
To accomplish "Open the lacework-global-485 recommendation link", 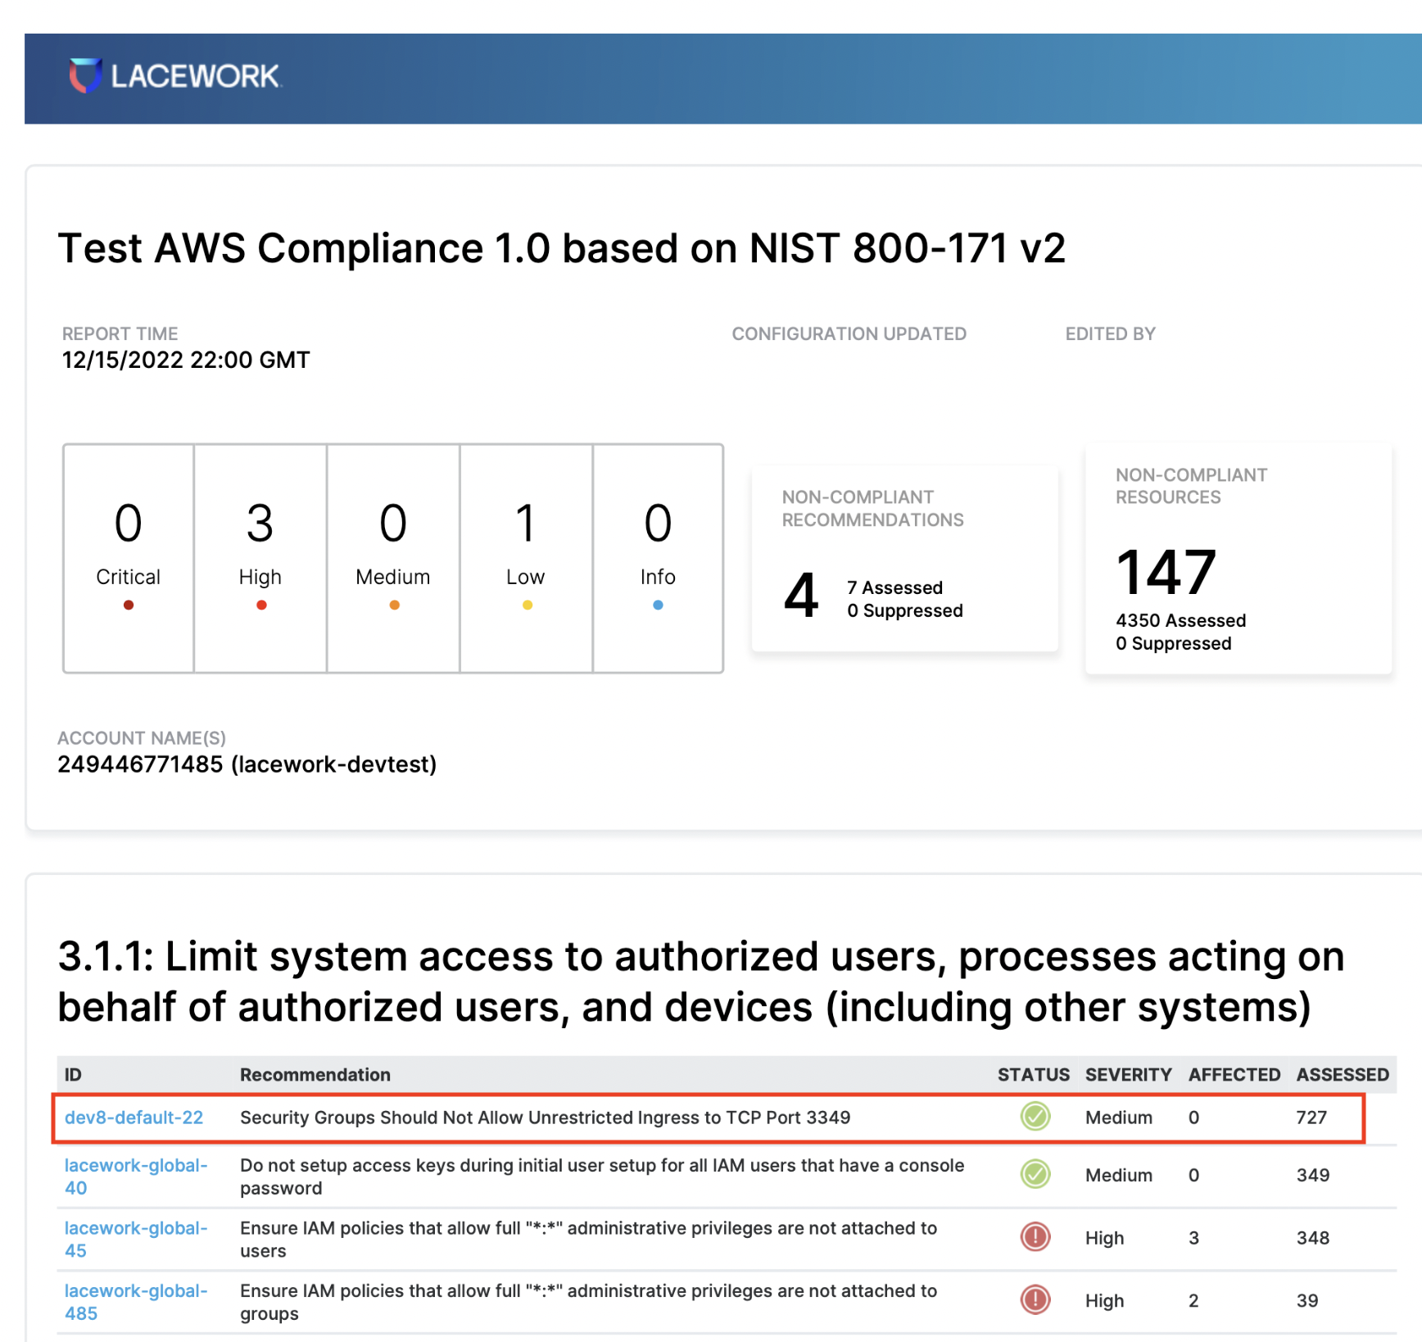I will tap(135, 1301).
